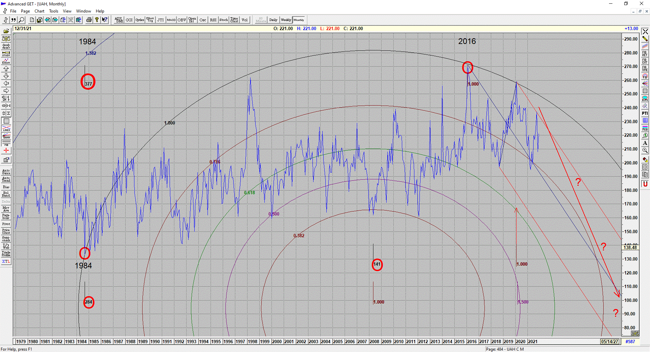Click the magnifier search icon in top toolbar
The width and height of the screenshot is (650, 352).
(x=21, y=20)
